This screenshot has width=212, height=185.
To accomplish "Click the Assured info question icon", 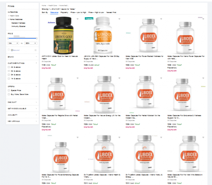I will coord(36,50).
